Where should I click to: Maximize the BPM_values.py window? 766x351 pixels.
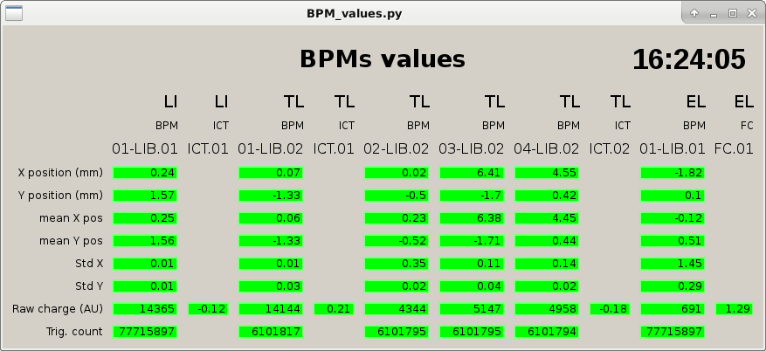[733, 13]
